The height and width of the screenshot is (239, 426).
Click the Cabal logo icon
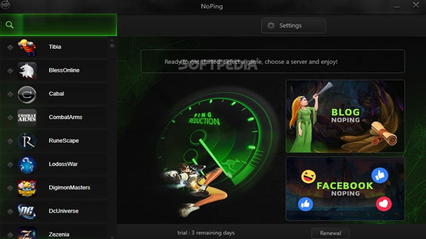[x=27, y=94]
